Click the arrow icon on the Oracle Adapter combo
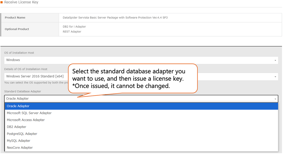This screenshot has width=283, height=154. 275,98
